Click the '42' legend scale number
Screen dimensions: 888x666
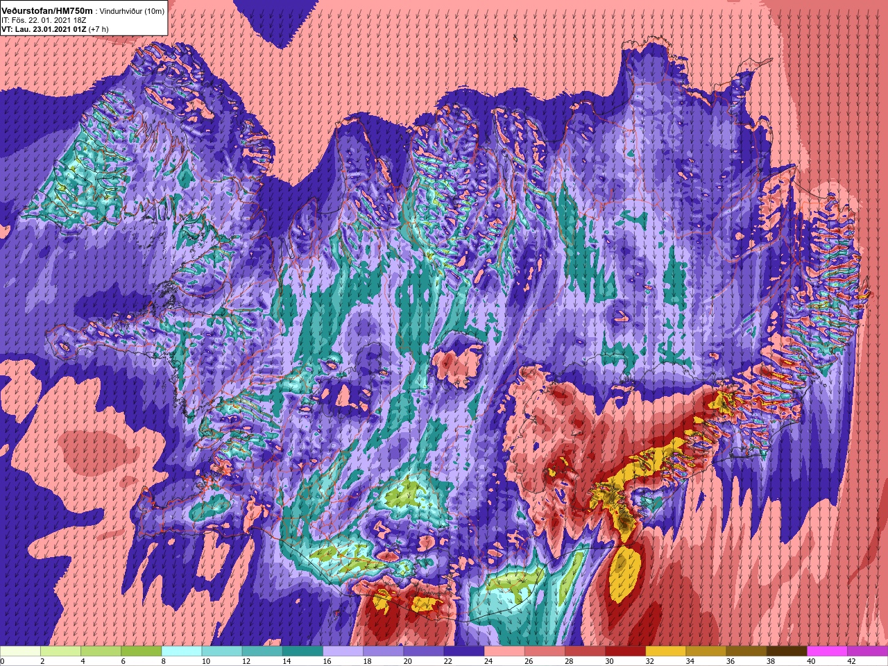(851, 661)
